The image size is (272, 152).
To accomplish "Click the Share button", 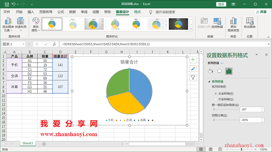I will (262, 12).
